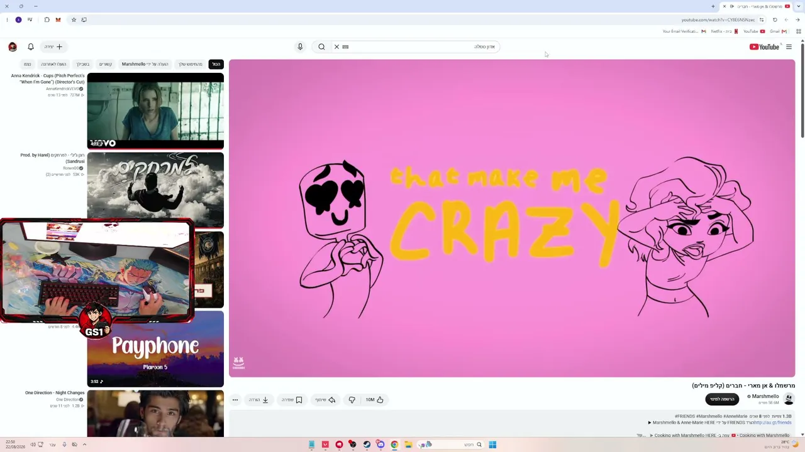Screen dimensions: 805x452
Task: Open the apps grid in bookmarks bar
Action: click(799, 31)
